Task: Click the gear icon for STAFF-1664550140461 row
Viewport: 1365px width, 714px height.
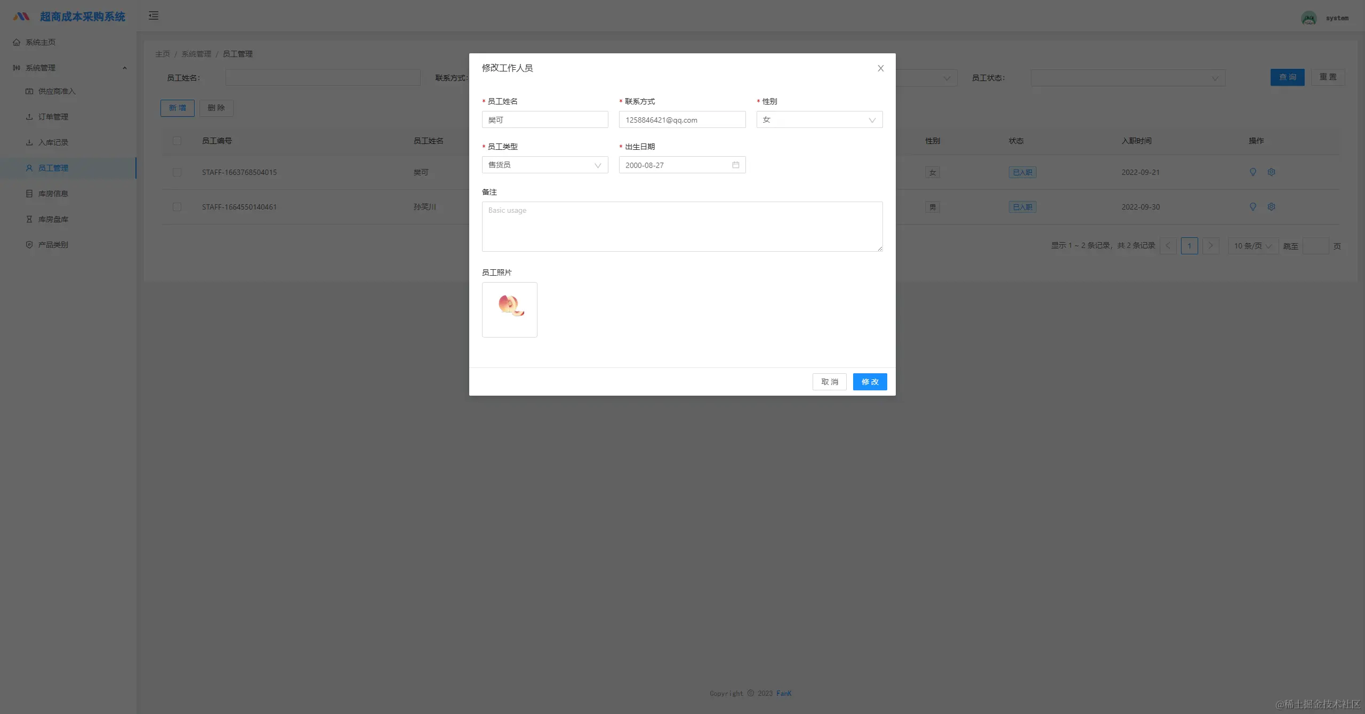Action: pos(1271,206)
